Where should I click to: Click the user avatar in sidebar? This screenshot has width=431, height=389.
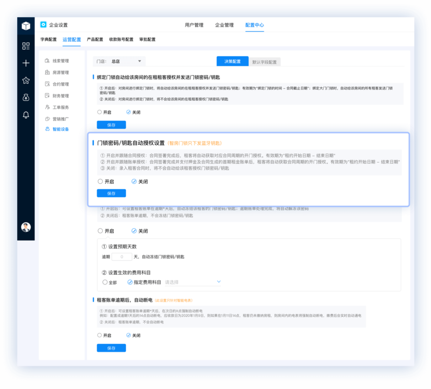(26, 227)
